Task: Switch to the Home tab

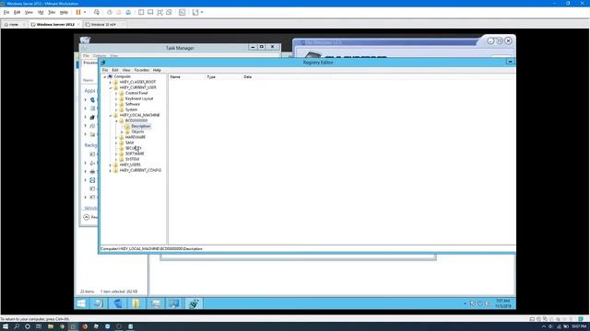Action: coord(14,25)
